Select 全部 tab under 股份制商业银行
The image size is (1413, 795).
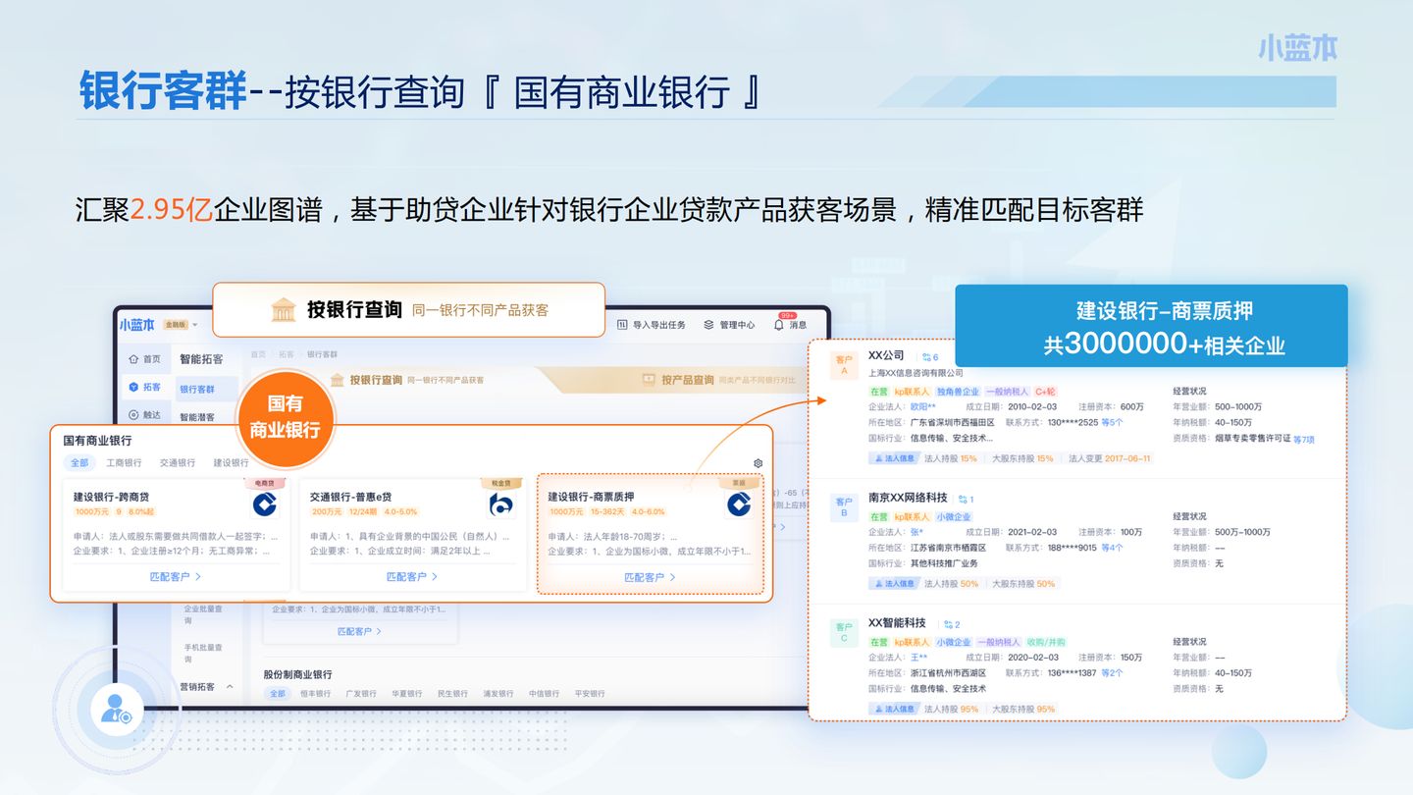coord(278,694)
